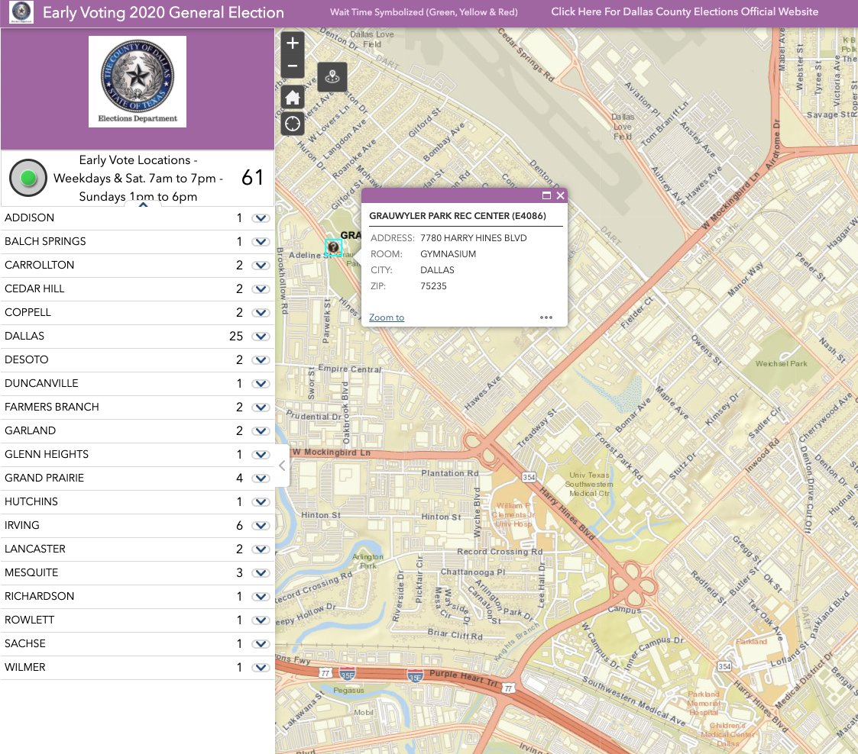The image size is (858, 754).
Task: Open Dallas County Elections Official Website link
Action: pyautogui.click(x=685, y=11)
